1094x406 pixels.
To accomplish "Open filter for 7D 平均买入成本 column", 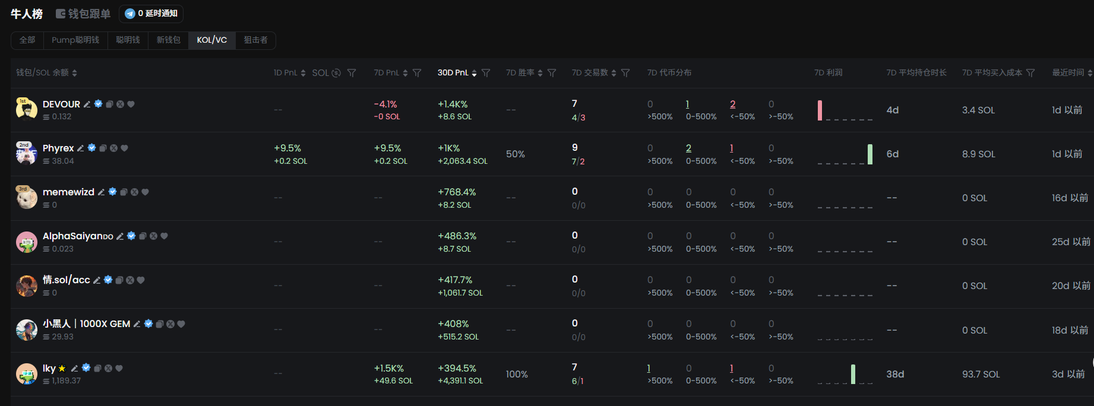I will point(1030,73).
